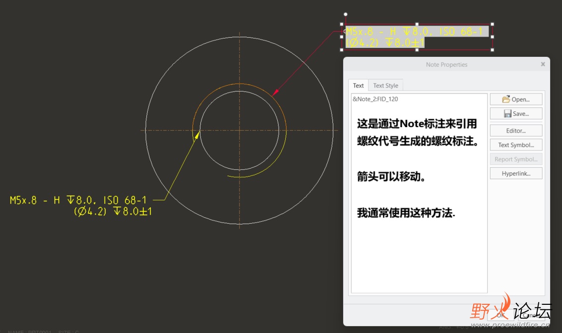Viewport: 562px width, 333px height.
Task: Click the red leader arrowhead on the thread circle
Action: pos(275,93)
